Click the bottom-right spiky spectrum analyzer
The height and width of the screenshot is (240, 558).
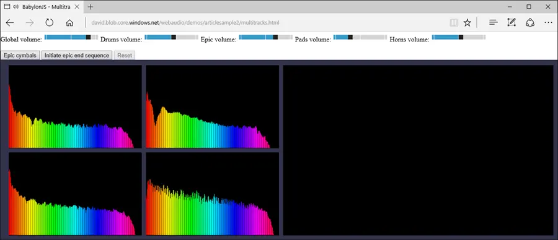point(213,194)
